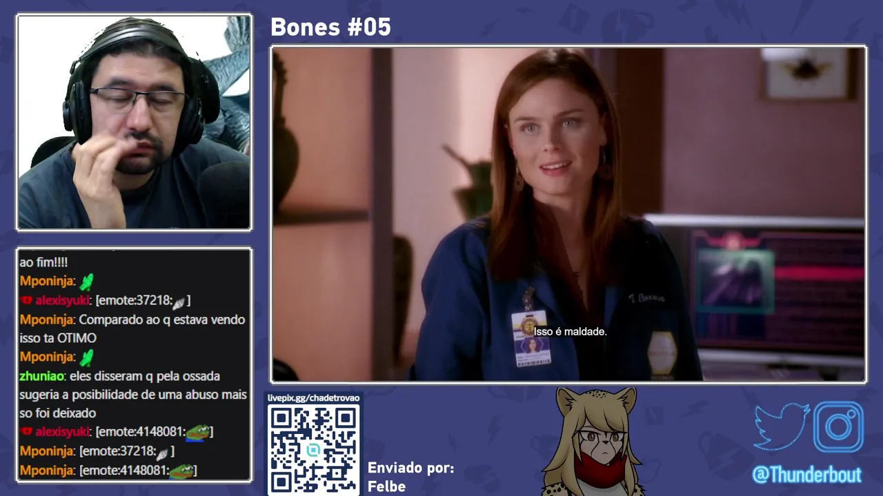
Task: Click the subtitle 'Isso é maldade.'
Action: pos(570,331)
